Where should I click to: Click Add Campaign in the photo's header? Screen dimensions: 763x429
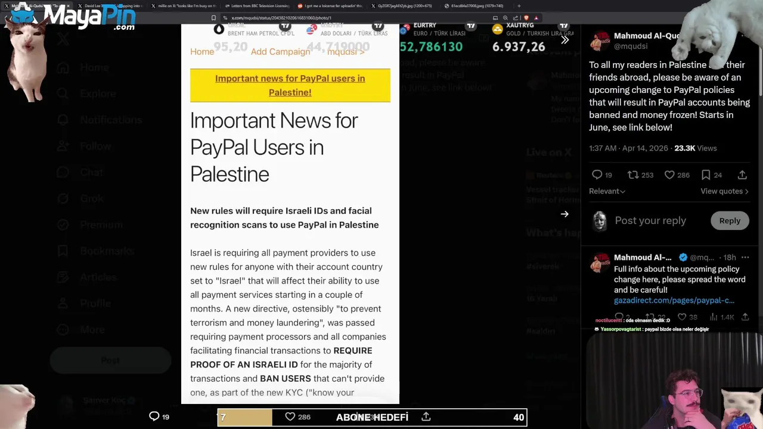click(x=280, y=52)
